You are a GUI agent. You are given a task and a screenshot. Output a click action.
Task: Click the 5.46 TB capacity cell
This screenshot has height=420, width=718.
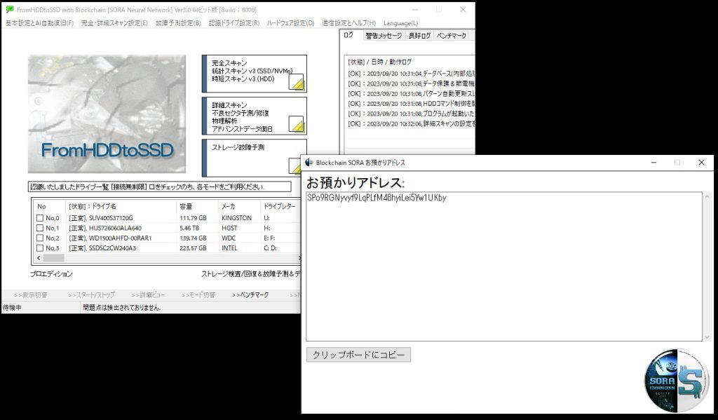point(189,228)
